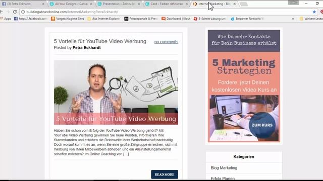The height and width of the screenshot is (181, 323).
Task: Click the bookmark star icon
Action: point(314,12)
